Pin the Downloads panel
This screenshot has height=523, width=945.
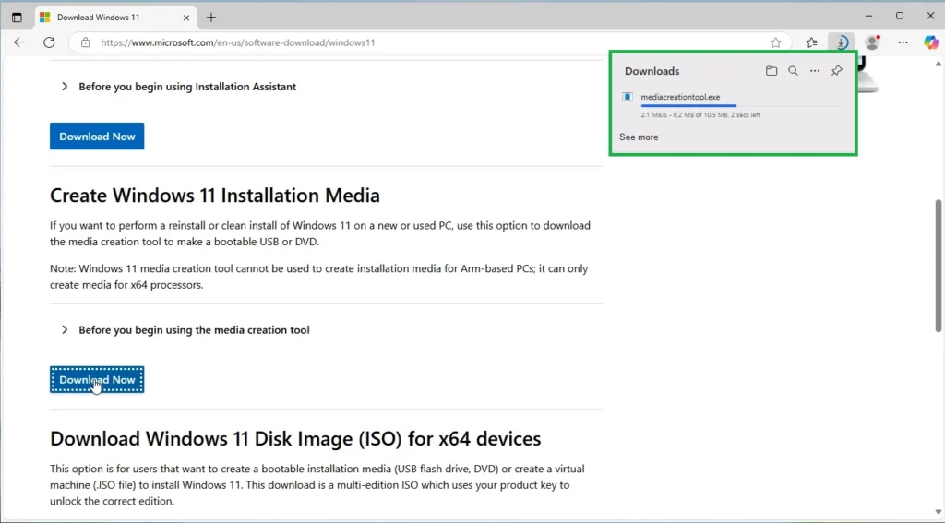[836, 71]
